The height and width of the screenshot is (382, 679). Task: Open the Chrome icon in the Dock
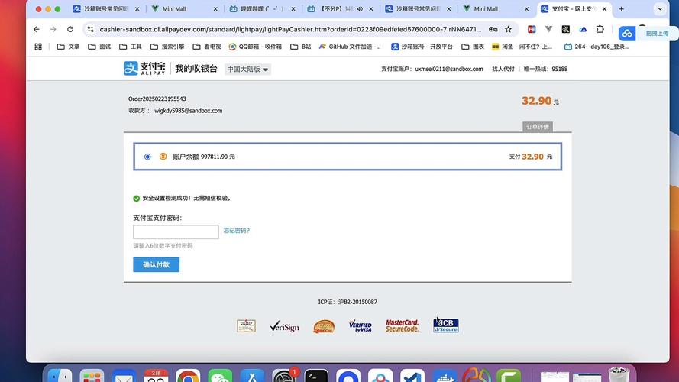pyautogui.click(x=188, y=376)
